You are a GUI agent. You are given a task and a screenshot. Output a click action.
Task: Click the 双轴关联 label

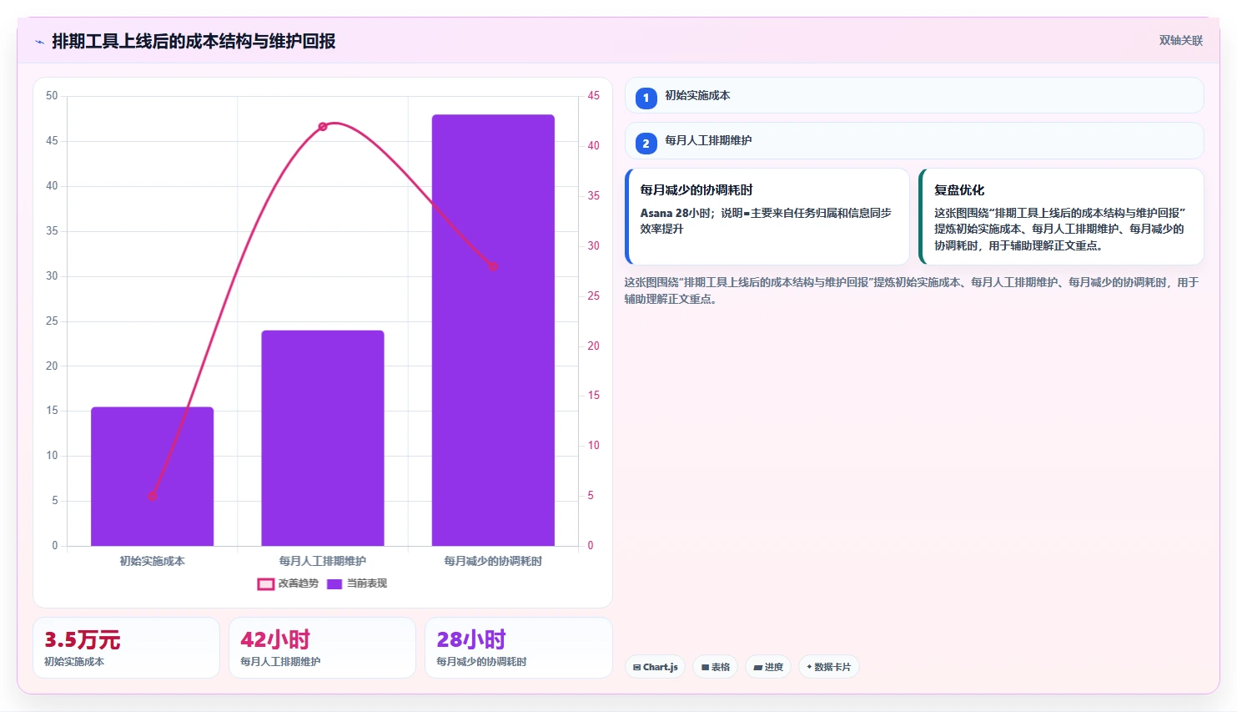pyautogui.click(x=1180, y=40)
